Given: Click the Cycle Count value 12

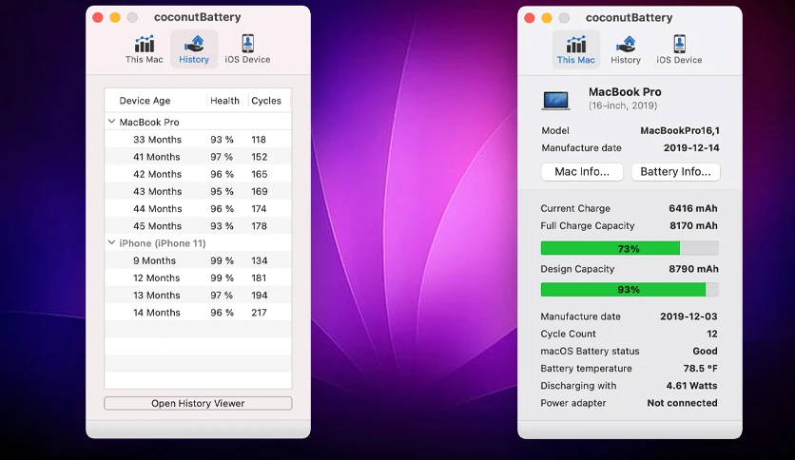Looking at the screenshot, I should coord(712,334).
